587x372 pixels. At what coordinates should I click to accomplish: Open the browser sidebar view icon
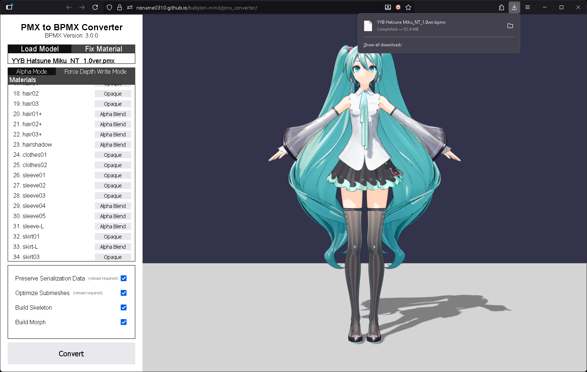tap(9, 7)
